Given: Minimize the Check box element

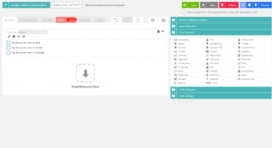Looking at the screenshot, I should point(159,32).
